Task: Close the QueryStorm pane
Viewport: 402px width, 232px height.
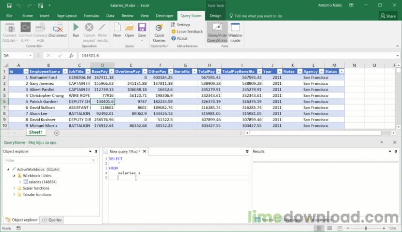Action: click(x=395, y=142)
